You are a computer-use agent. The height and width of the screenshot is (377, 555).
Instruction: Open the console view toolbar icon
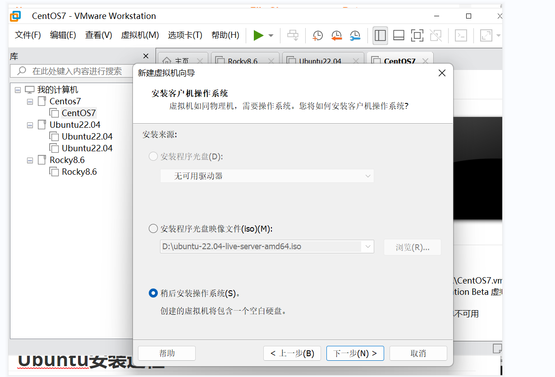461,35
